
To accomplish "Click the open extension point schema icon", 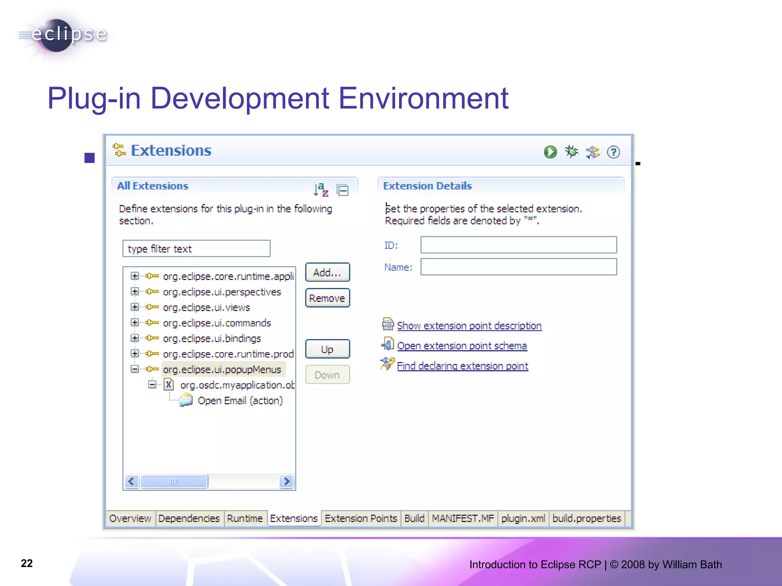I will pos(388,344).
